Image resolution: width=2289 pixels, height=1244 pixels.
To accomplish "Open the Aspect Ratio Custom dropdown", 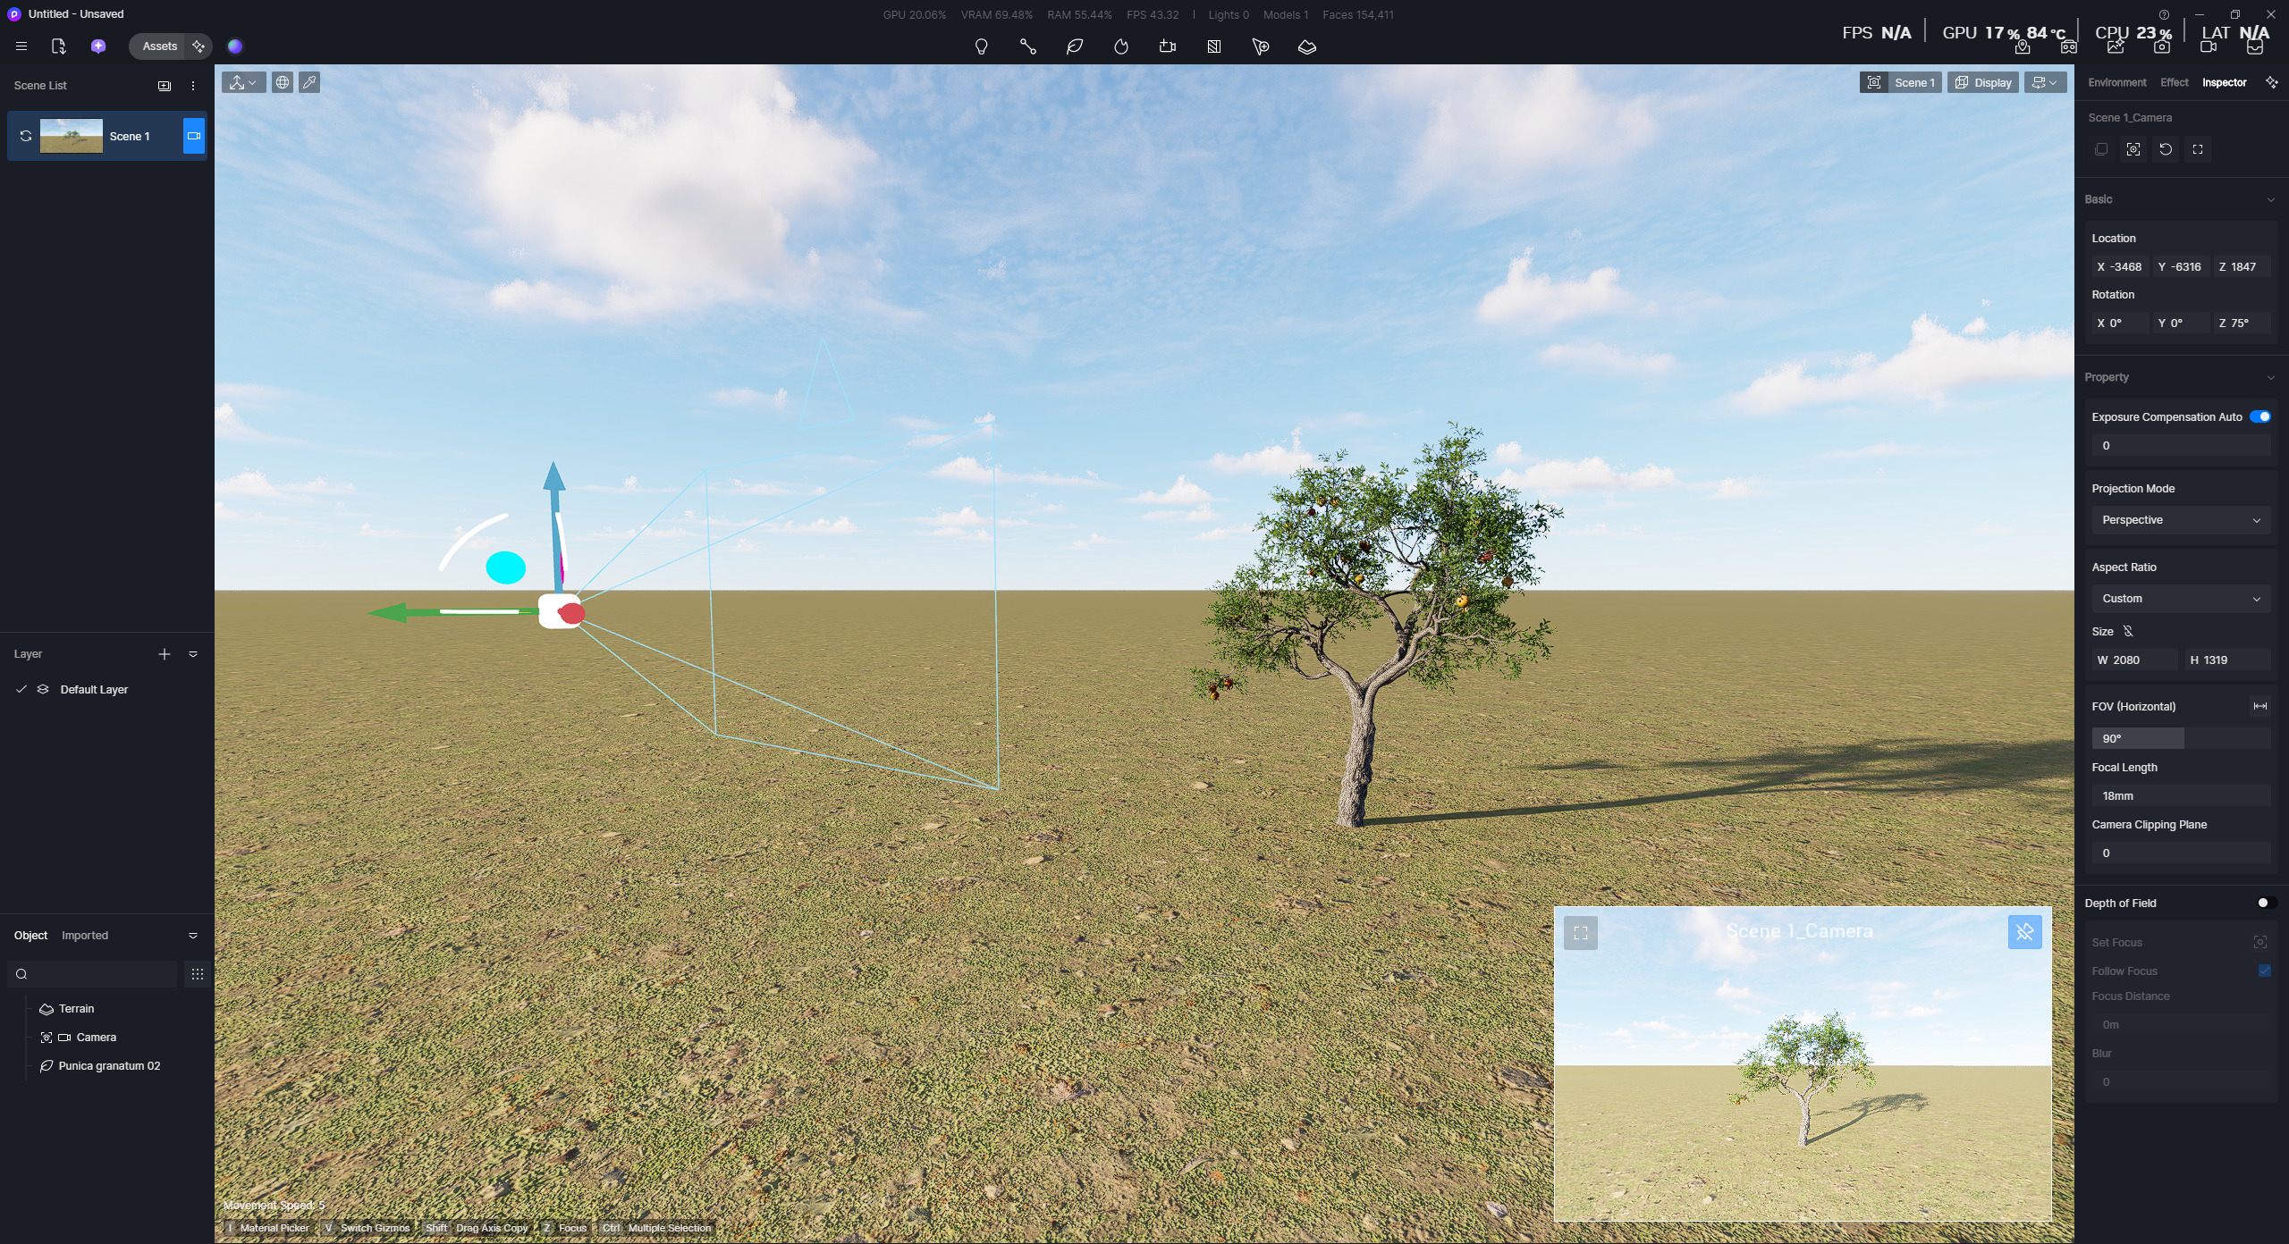I will pos(2180,599).
